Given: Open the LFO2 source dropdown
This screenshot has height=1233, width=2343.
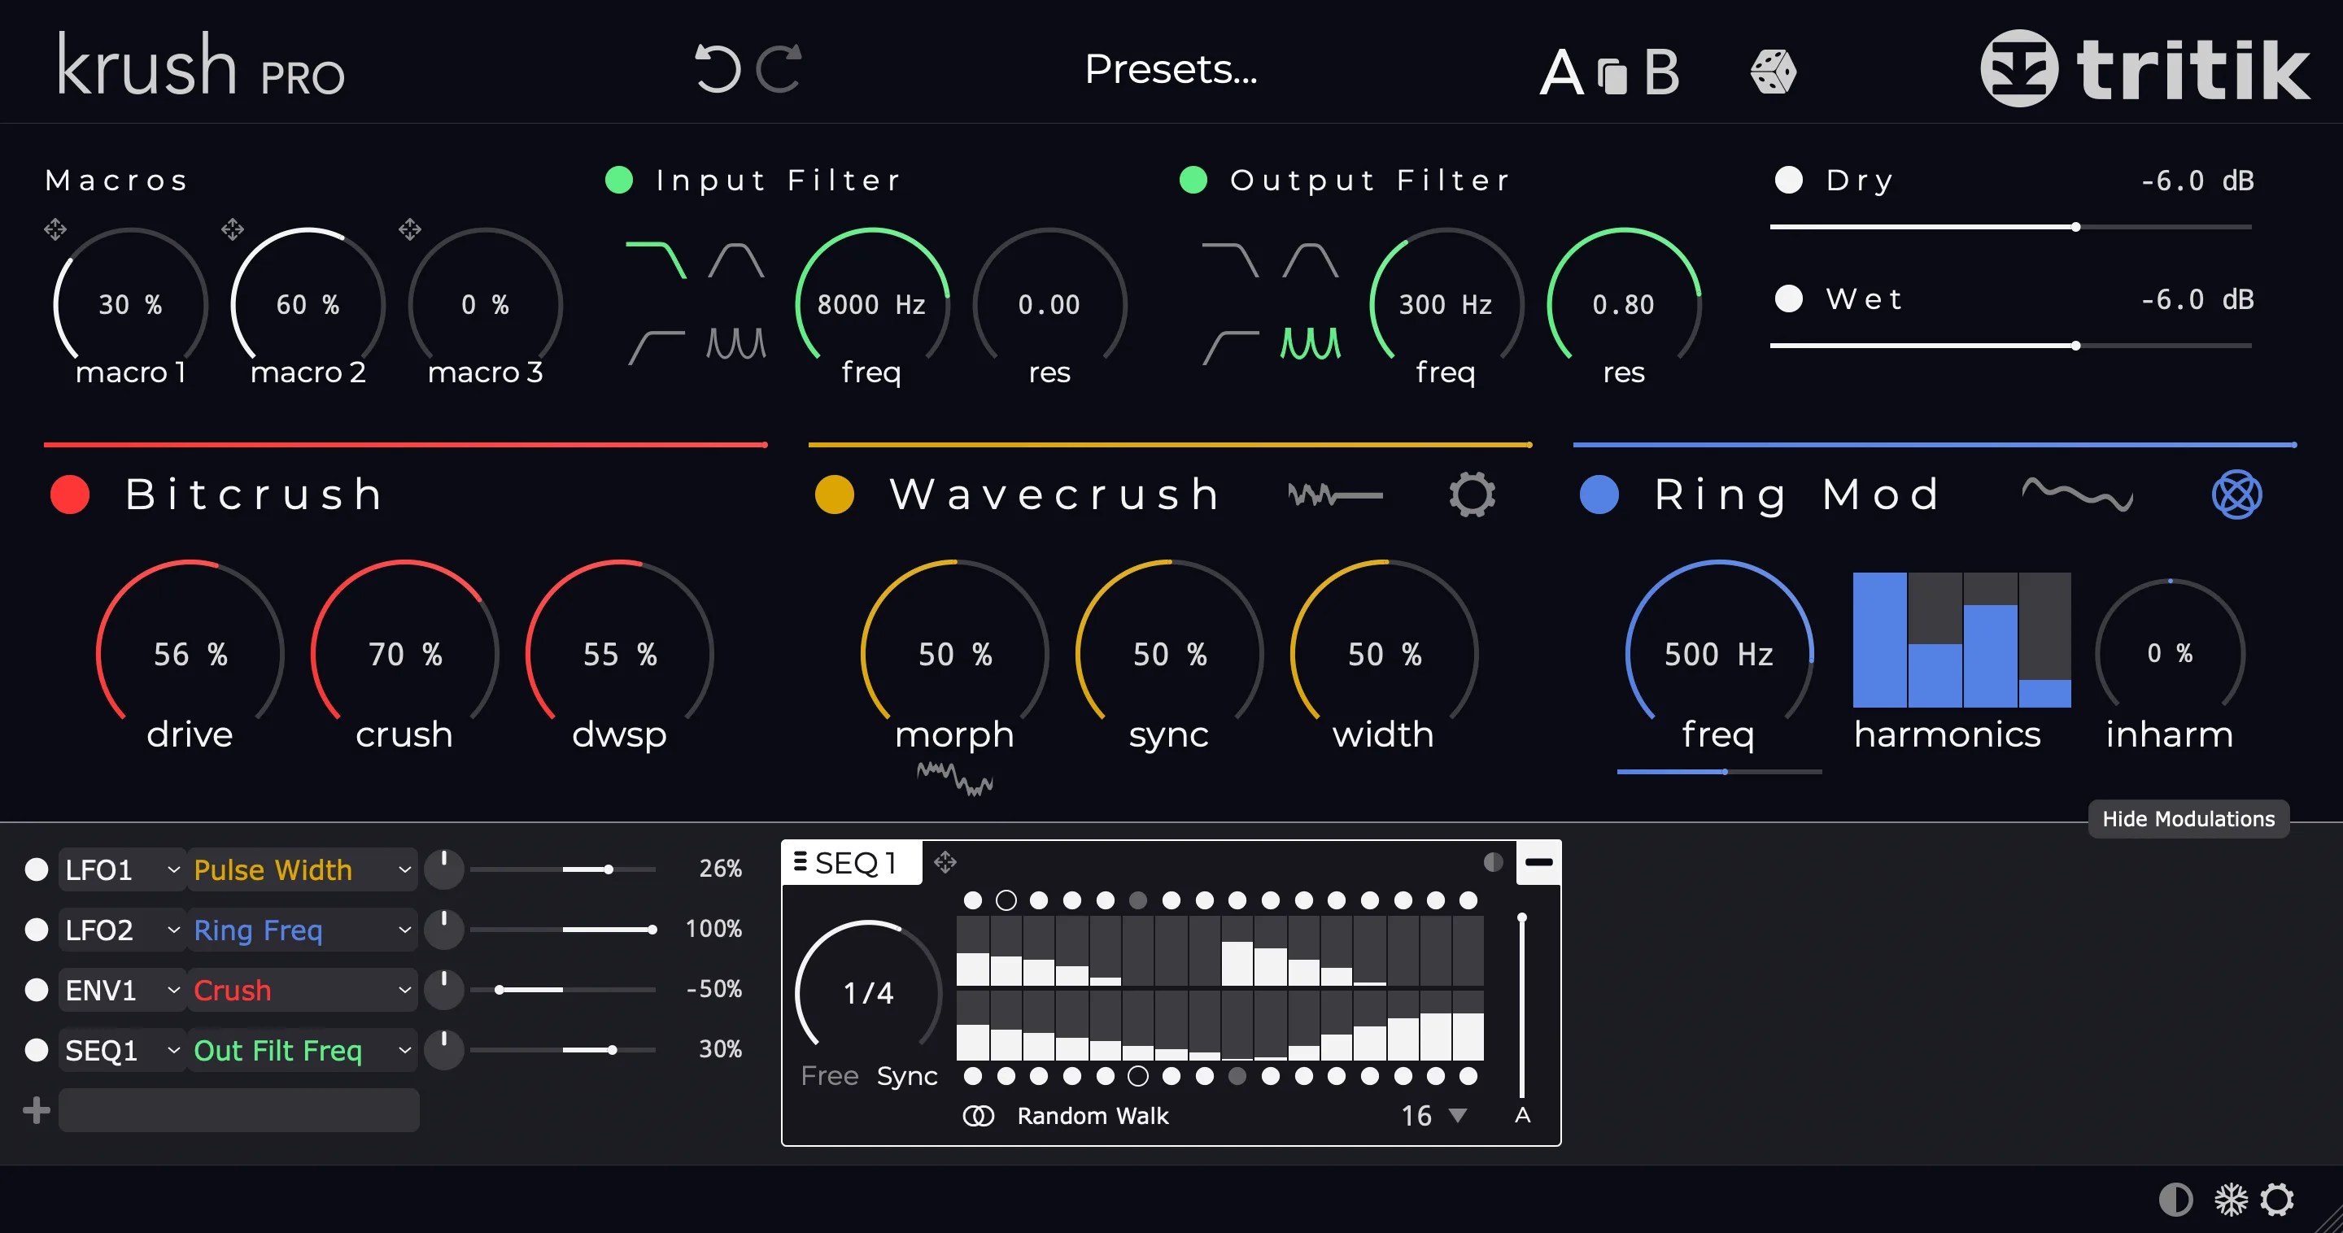Looking at the screenshot, I should coord(122,930).
